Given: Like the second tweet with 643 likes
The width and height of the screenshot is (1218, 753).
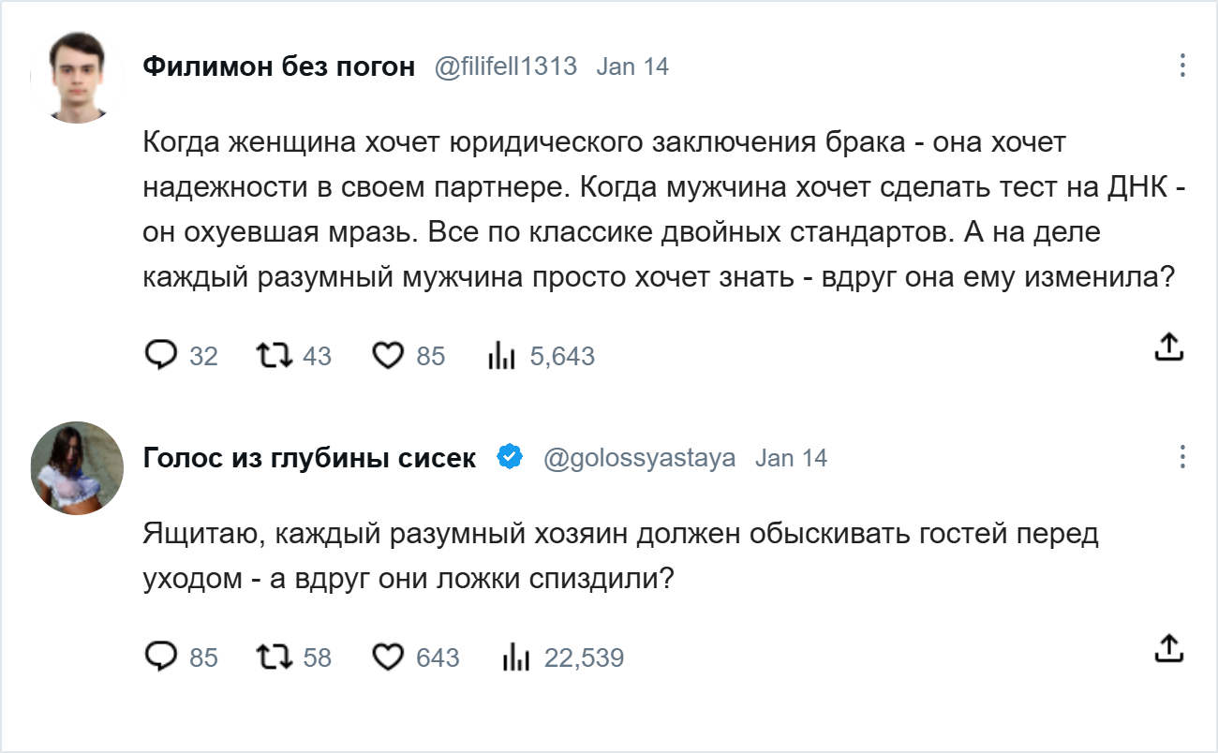Looking at the screenshot, I should coord(388,657).
